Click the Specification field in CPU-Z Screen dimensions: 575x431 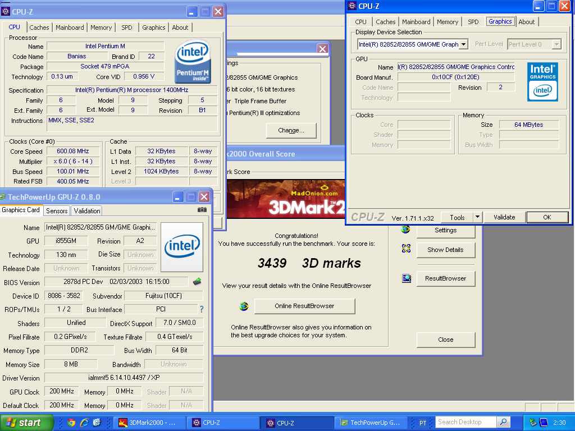(131, 90)
